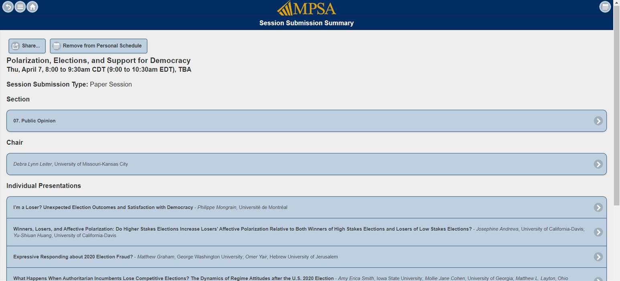
Task: Open Winners, Losers, and Affective Polarization presentation
Action: (306, 232)
